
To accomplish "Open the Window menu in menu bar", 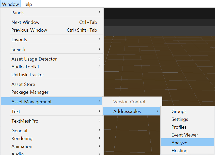I will (10, 4).
